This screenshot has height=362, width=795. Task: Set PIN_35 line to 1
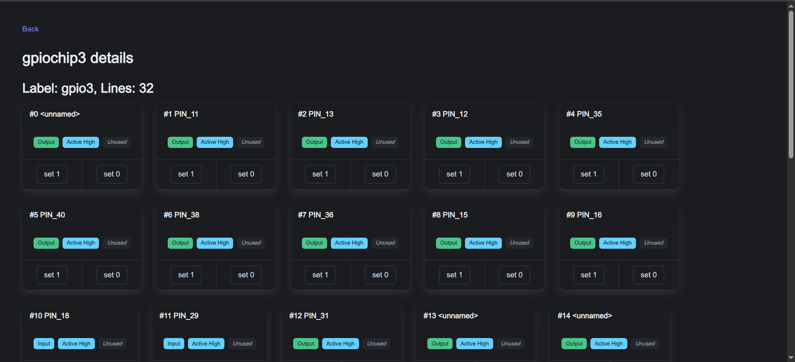[x=588, y=174]
